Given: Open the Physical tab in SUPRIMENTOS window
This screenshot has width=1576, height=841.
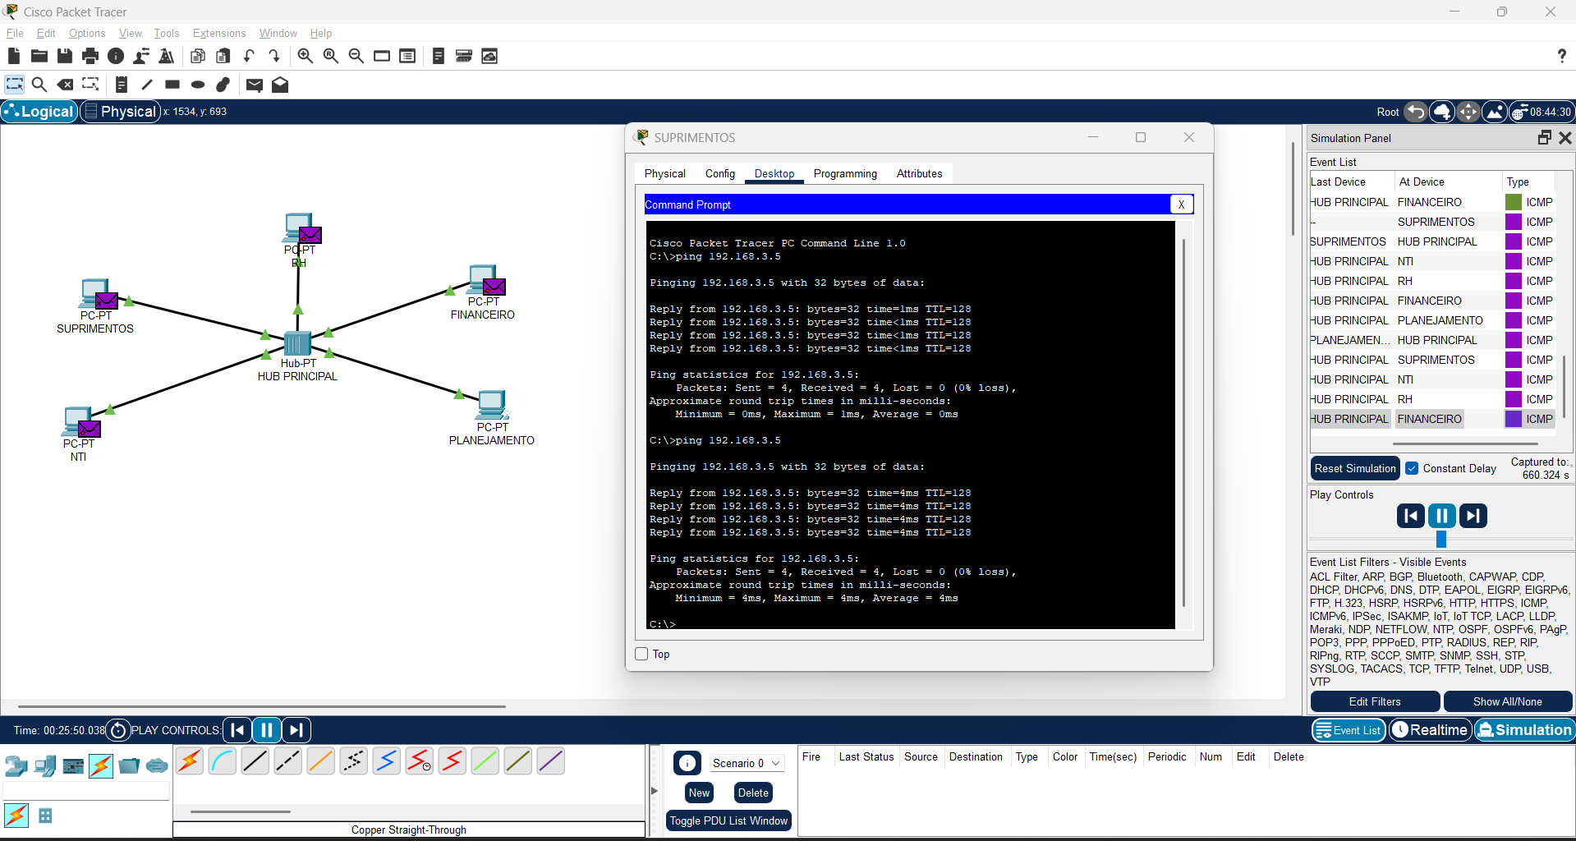Looking at the screenshot, I should (664, 173).
